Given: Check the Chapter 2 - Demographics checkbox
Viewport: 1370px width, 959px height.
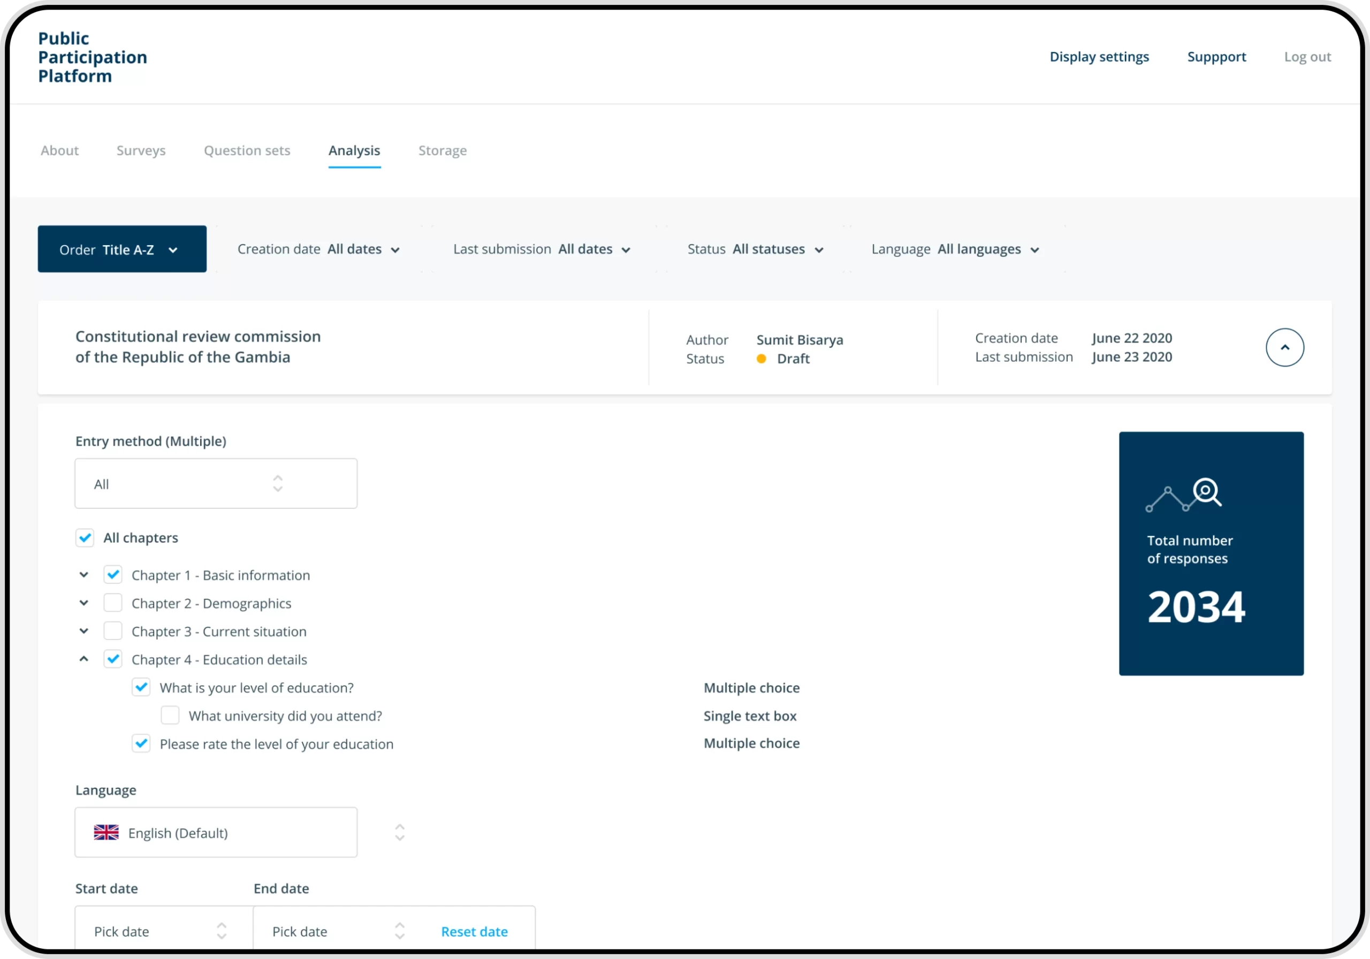Looking at the screenshot, I should [x=113, y=603].
